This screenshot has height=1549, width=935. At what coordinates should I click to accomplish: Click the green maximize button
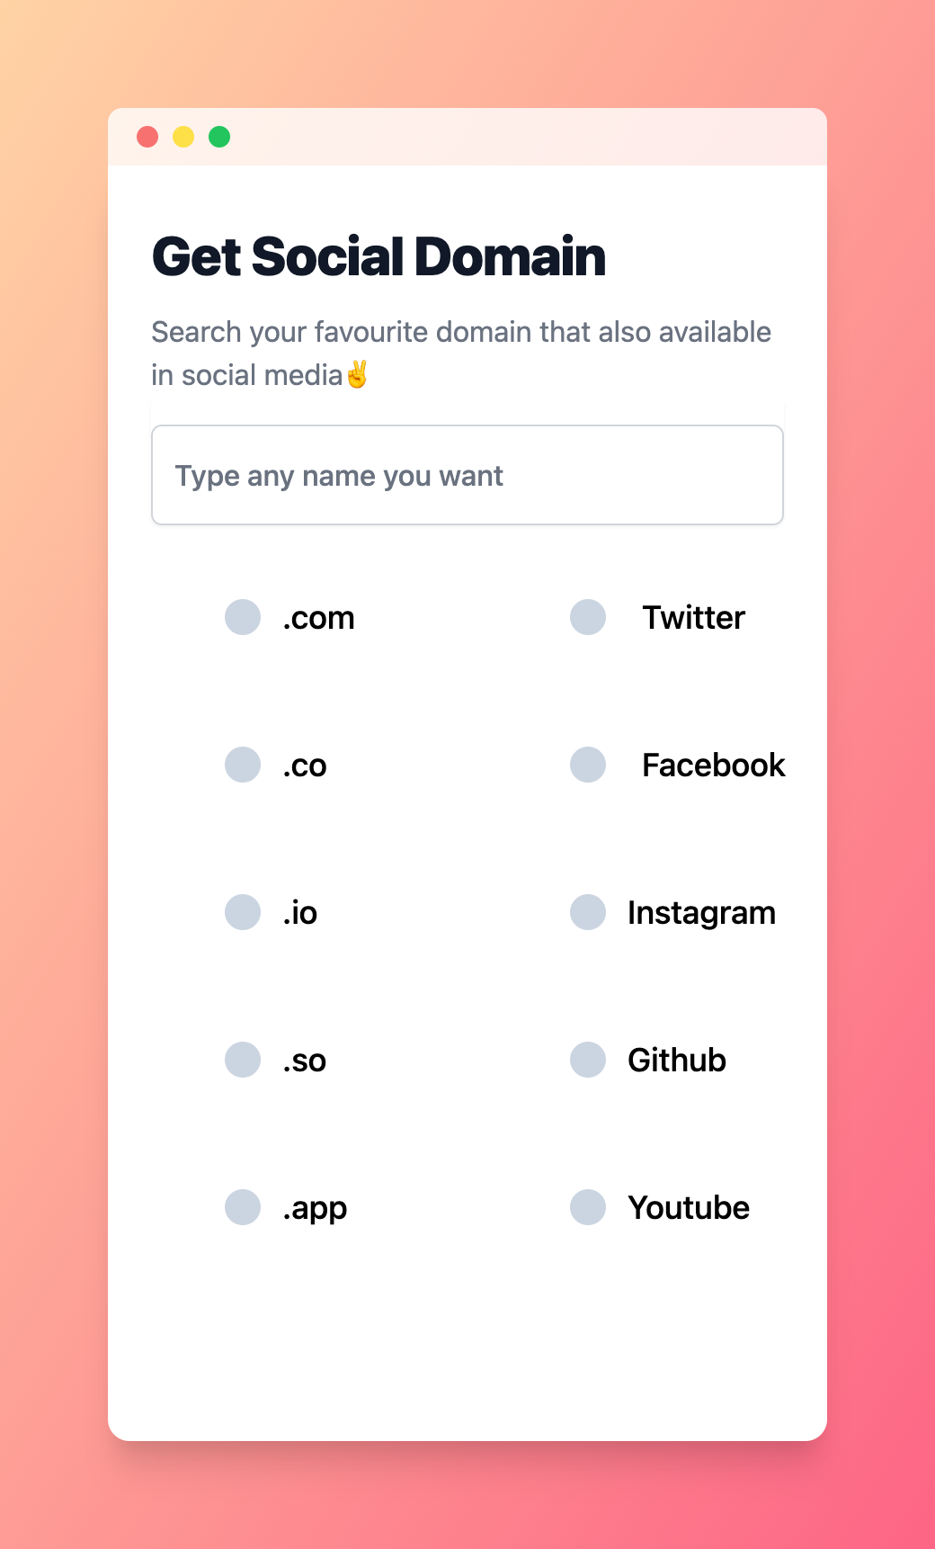point(218,136)
